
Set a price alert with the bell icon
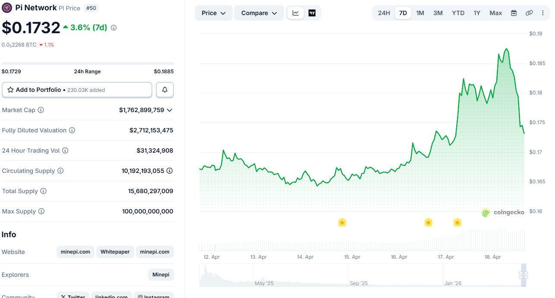click(164, 90)
